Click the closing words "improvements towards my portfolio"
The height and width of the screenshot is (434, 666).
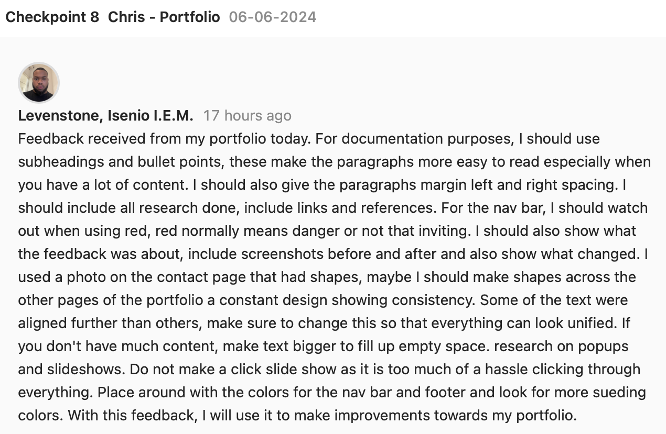click(455, 416)
